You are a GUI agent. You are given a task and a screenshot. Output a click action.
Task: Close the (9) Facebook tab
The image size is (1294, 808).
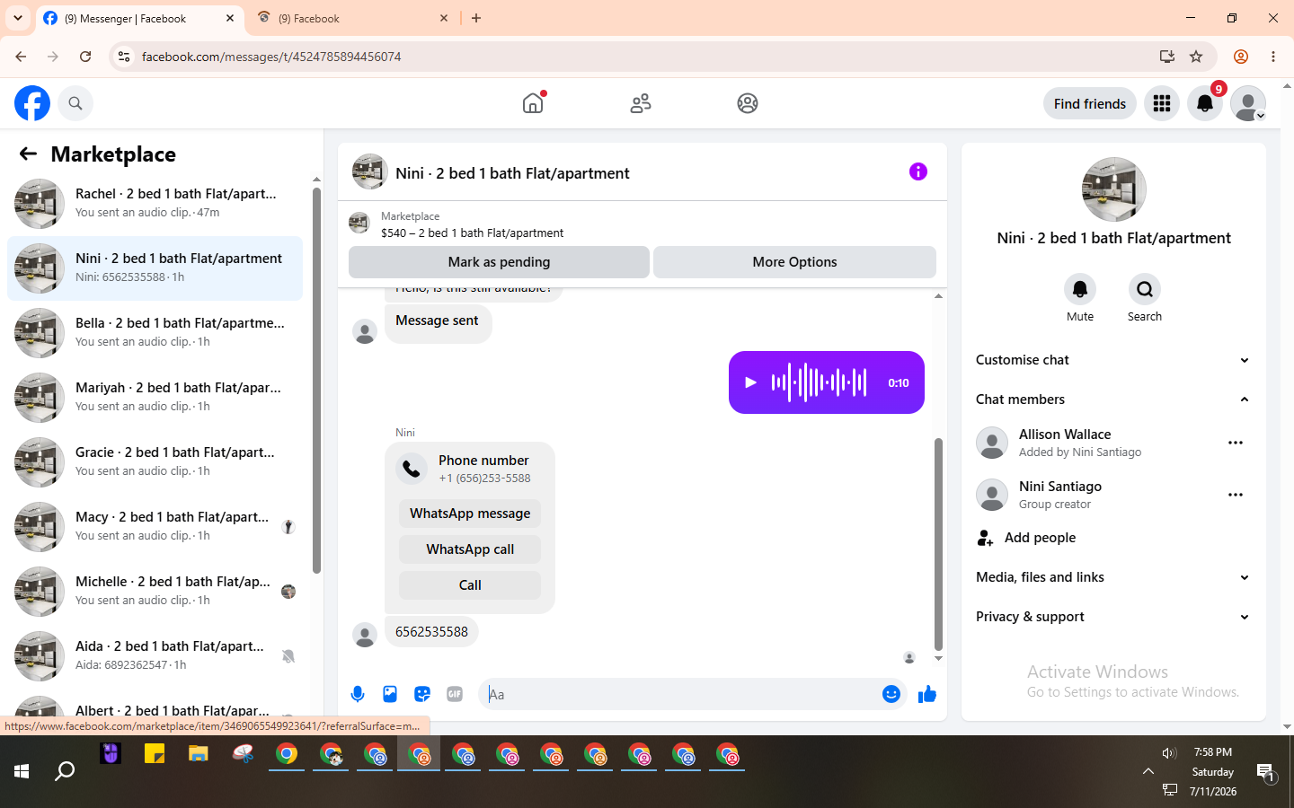pyautogui.click(x=444, y=18)
